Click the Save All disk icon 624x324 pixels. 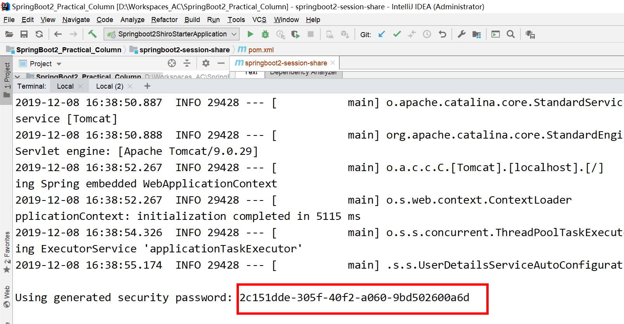tap(24, 34)
